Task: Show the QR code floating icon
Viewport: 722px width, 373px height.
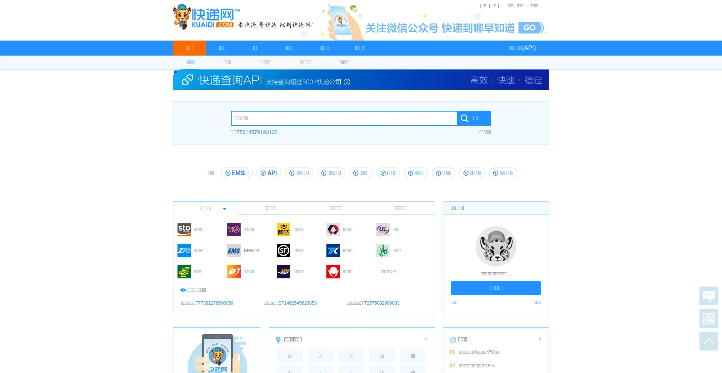Action: coord(708,319)
